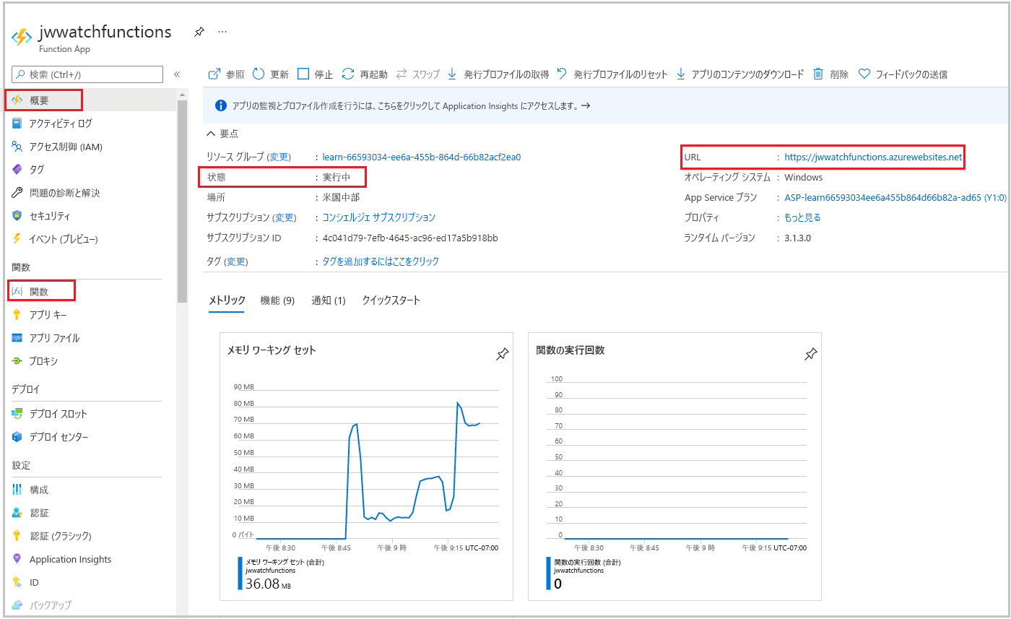This screenshot has width=1011, height=619.
Task: Change subscription via (変更) link
Action: (x=285, y=217)
